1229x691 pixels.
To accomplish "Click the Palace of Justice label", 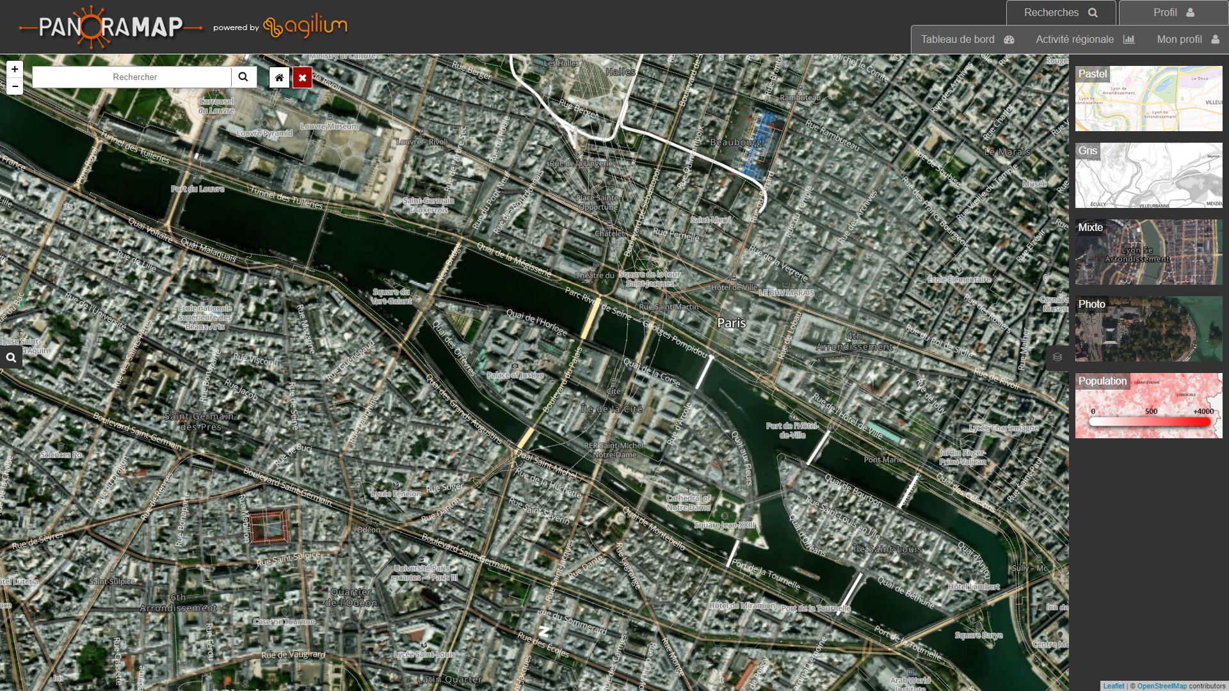I will point(515,375).
